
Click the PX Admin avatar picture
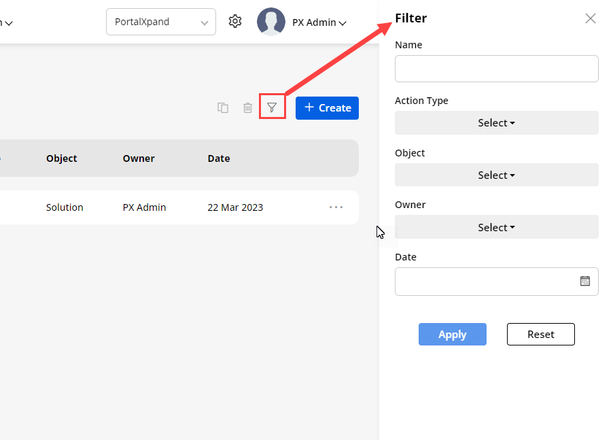coord(270,22)
